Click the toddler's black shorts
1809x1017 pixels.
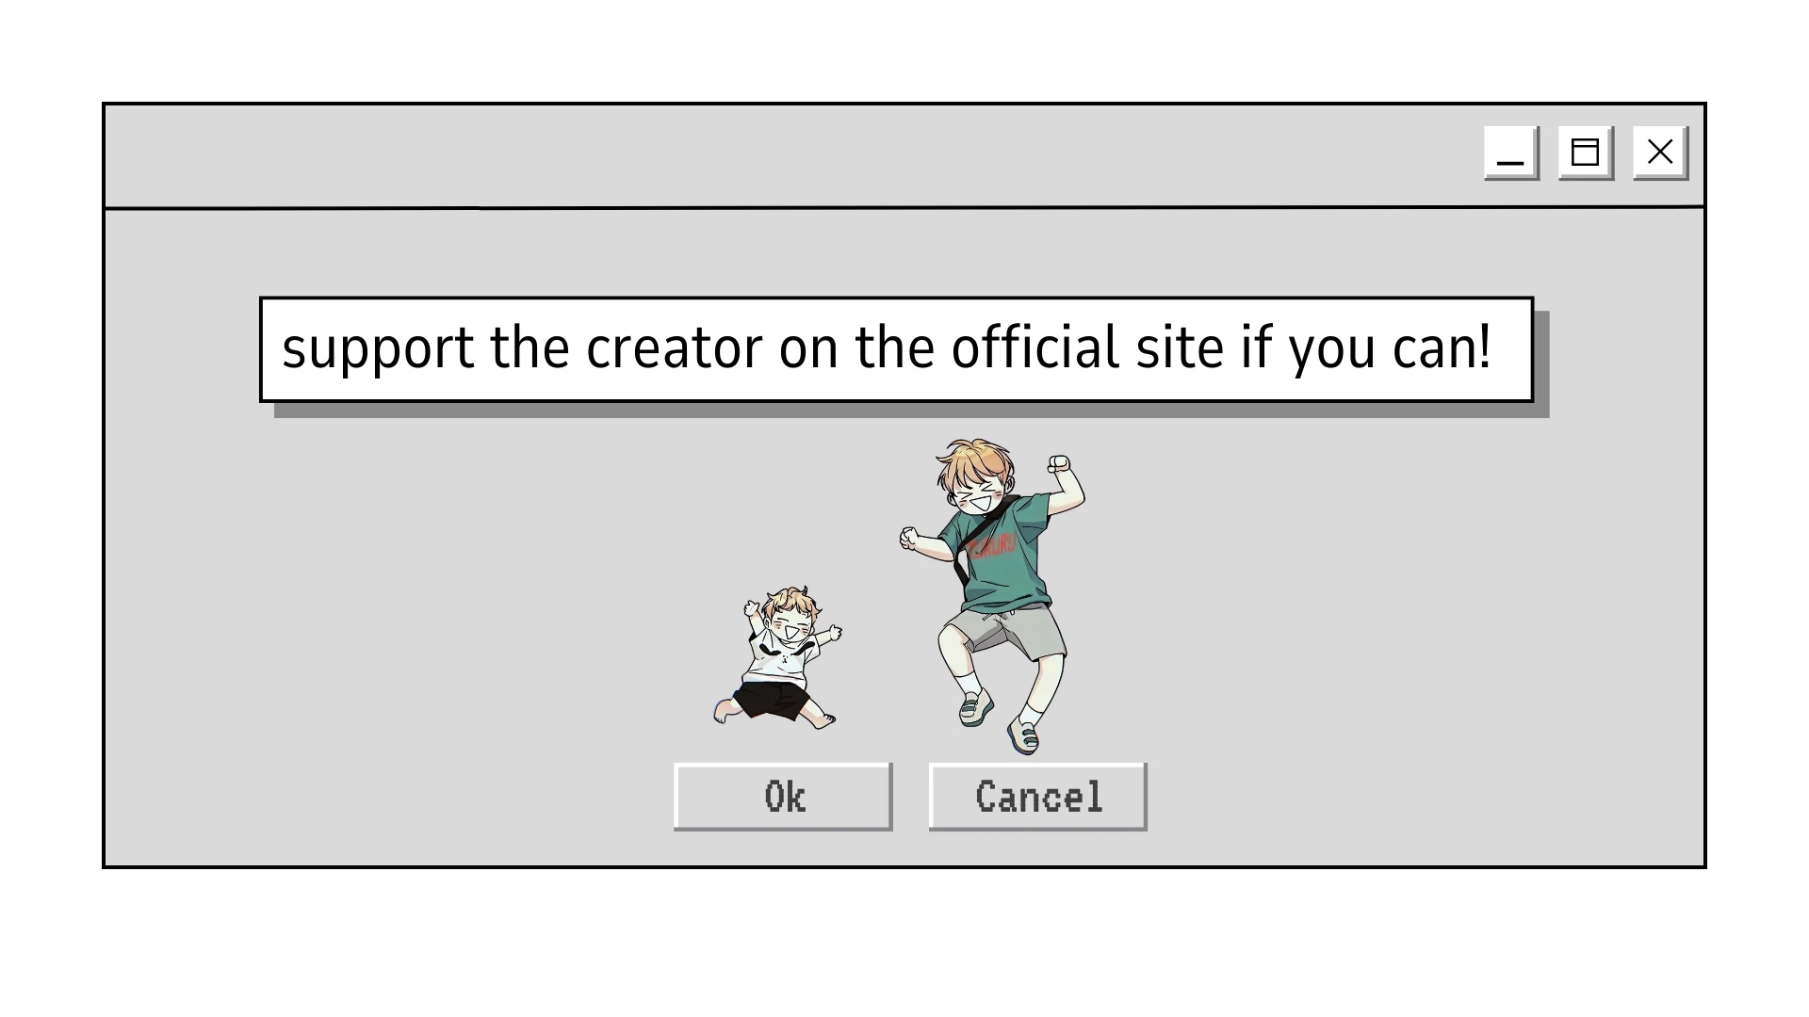(772, 701)
